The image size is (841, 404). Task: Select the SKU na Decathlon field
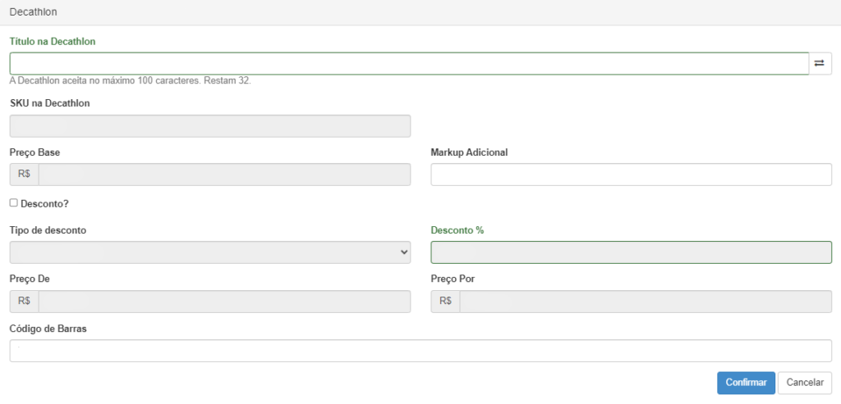click(x=210, y=125)
